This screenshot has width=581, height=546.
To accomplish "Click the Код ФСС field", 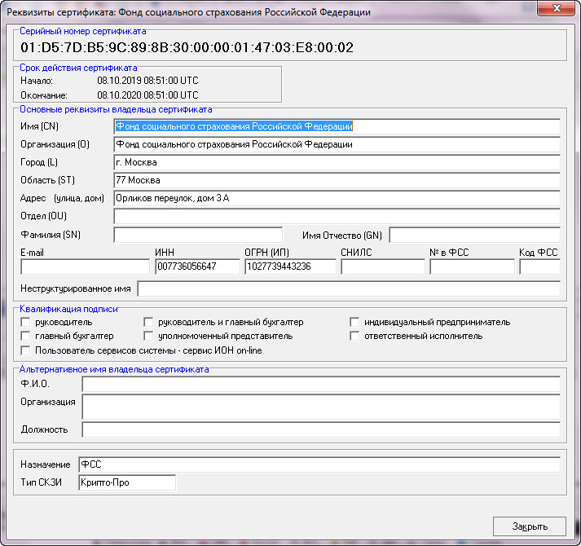I will coord(540,266).
